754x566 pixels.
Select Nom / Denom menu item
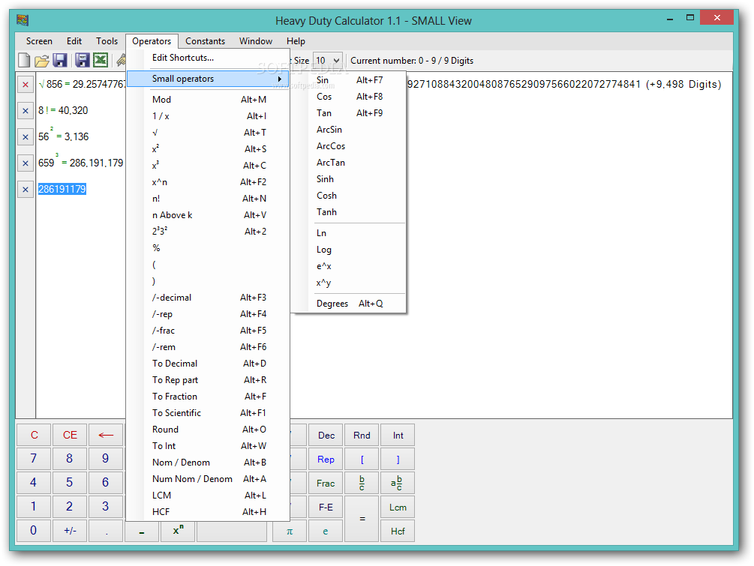(x=208, y=463)
